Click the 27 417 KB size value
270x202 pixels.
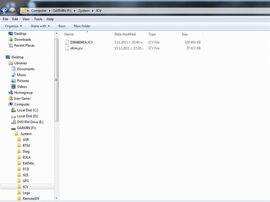point(193,48)
